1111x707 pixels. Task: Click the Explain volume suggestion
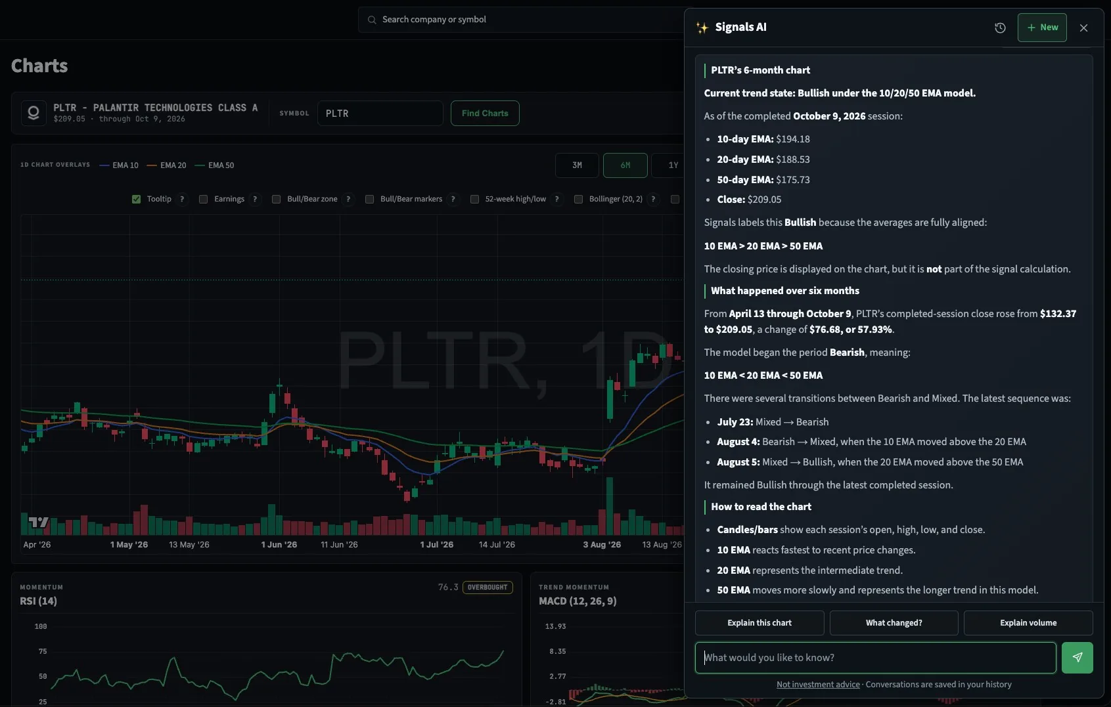[1028, 623]
